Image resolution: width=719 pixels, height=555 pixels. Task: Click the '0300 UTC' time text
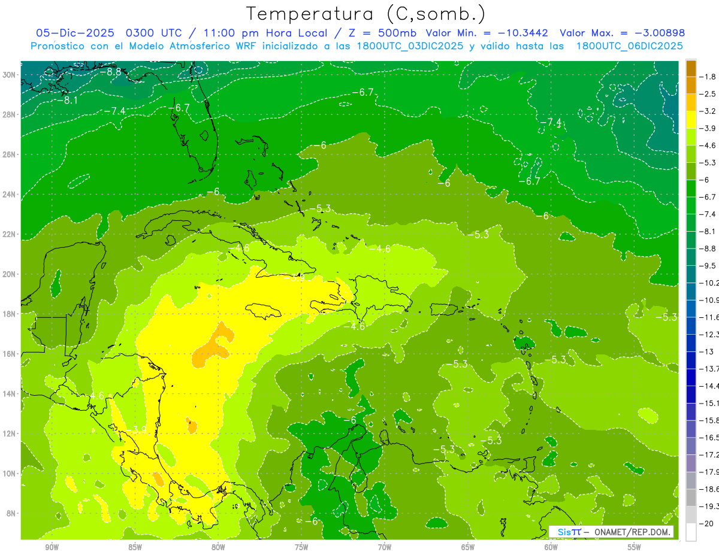pos(153,33)
